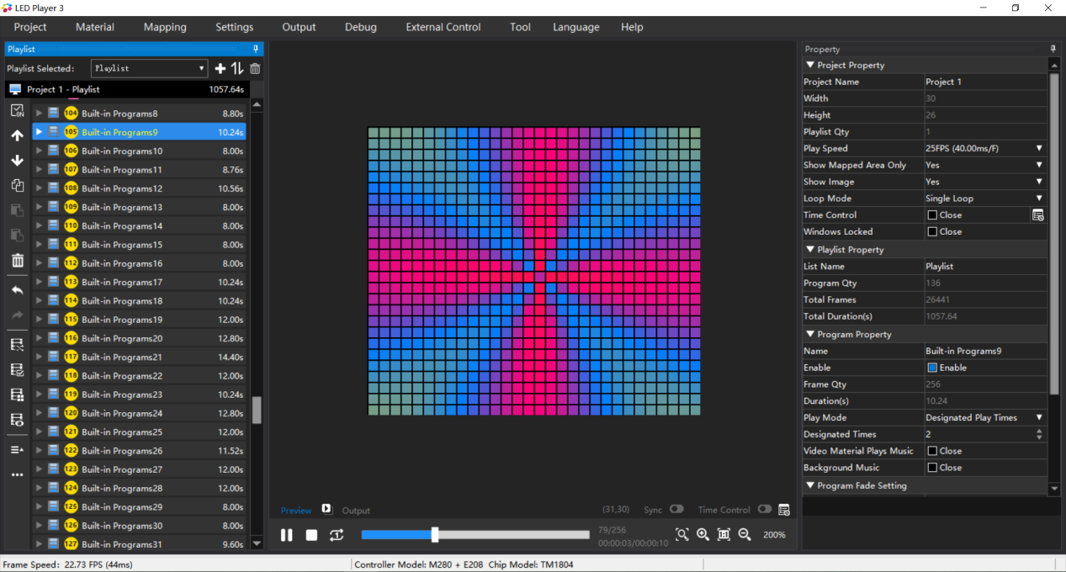This screenshot has width=1066, height=572.
Task: Click the output window icon beside Preview
Action: click(326, 509)
